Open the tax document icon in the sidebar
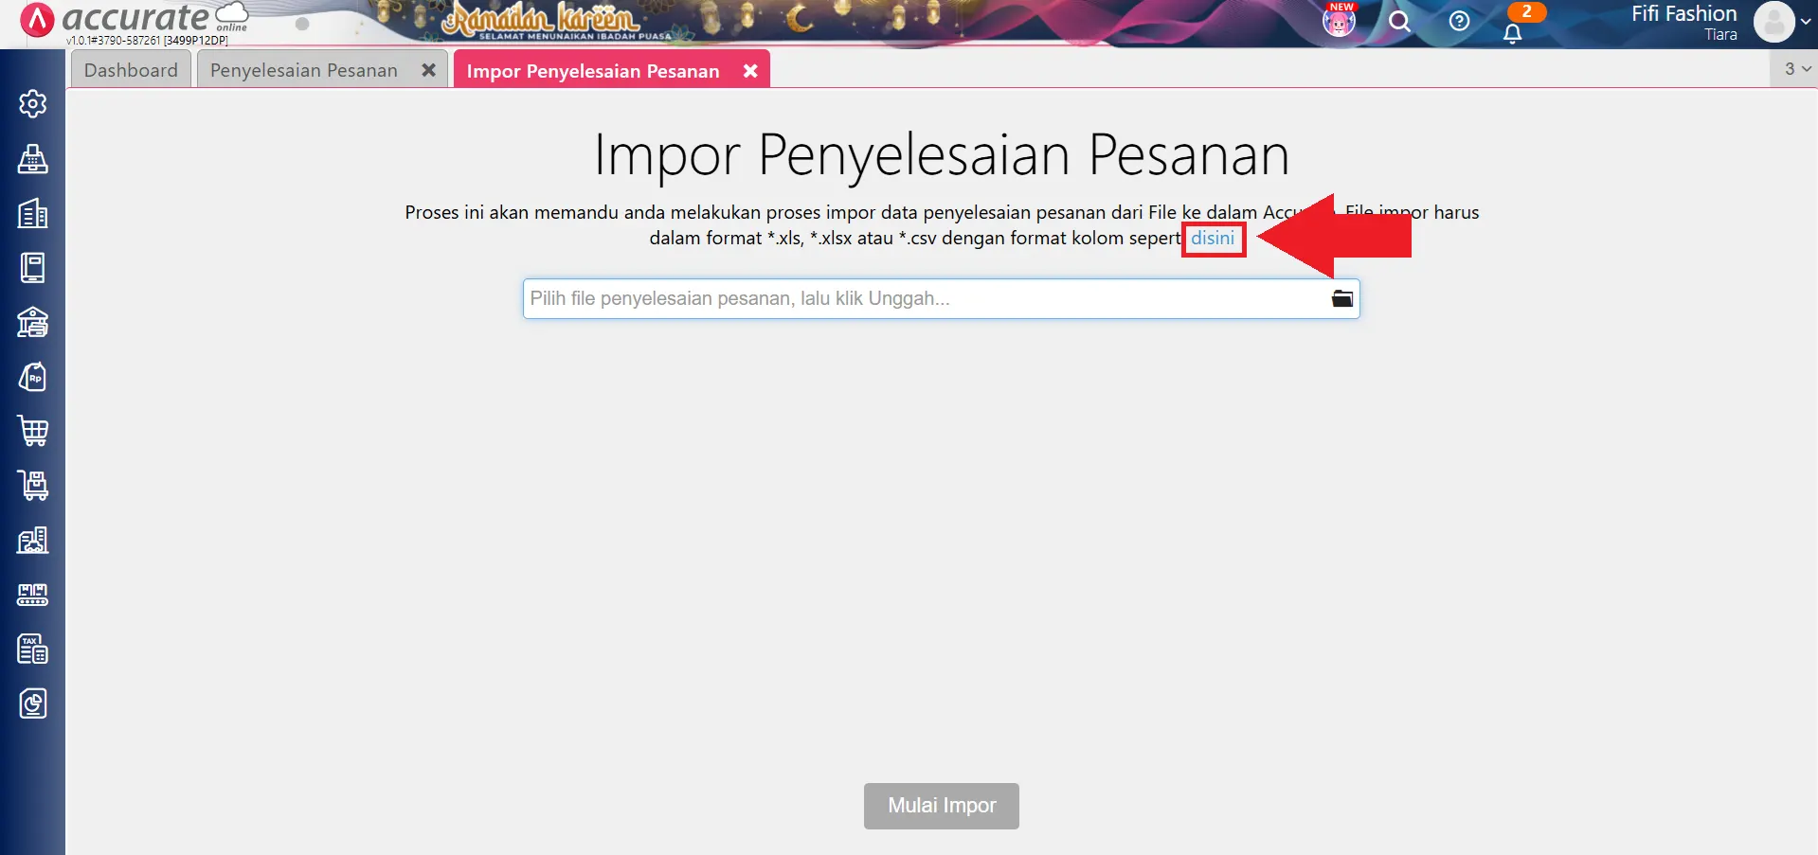The image size is (1818, 855). click(x=33, y=649)
